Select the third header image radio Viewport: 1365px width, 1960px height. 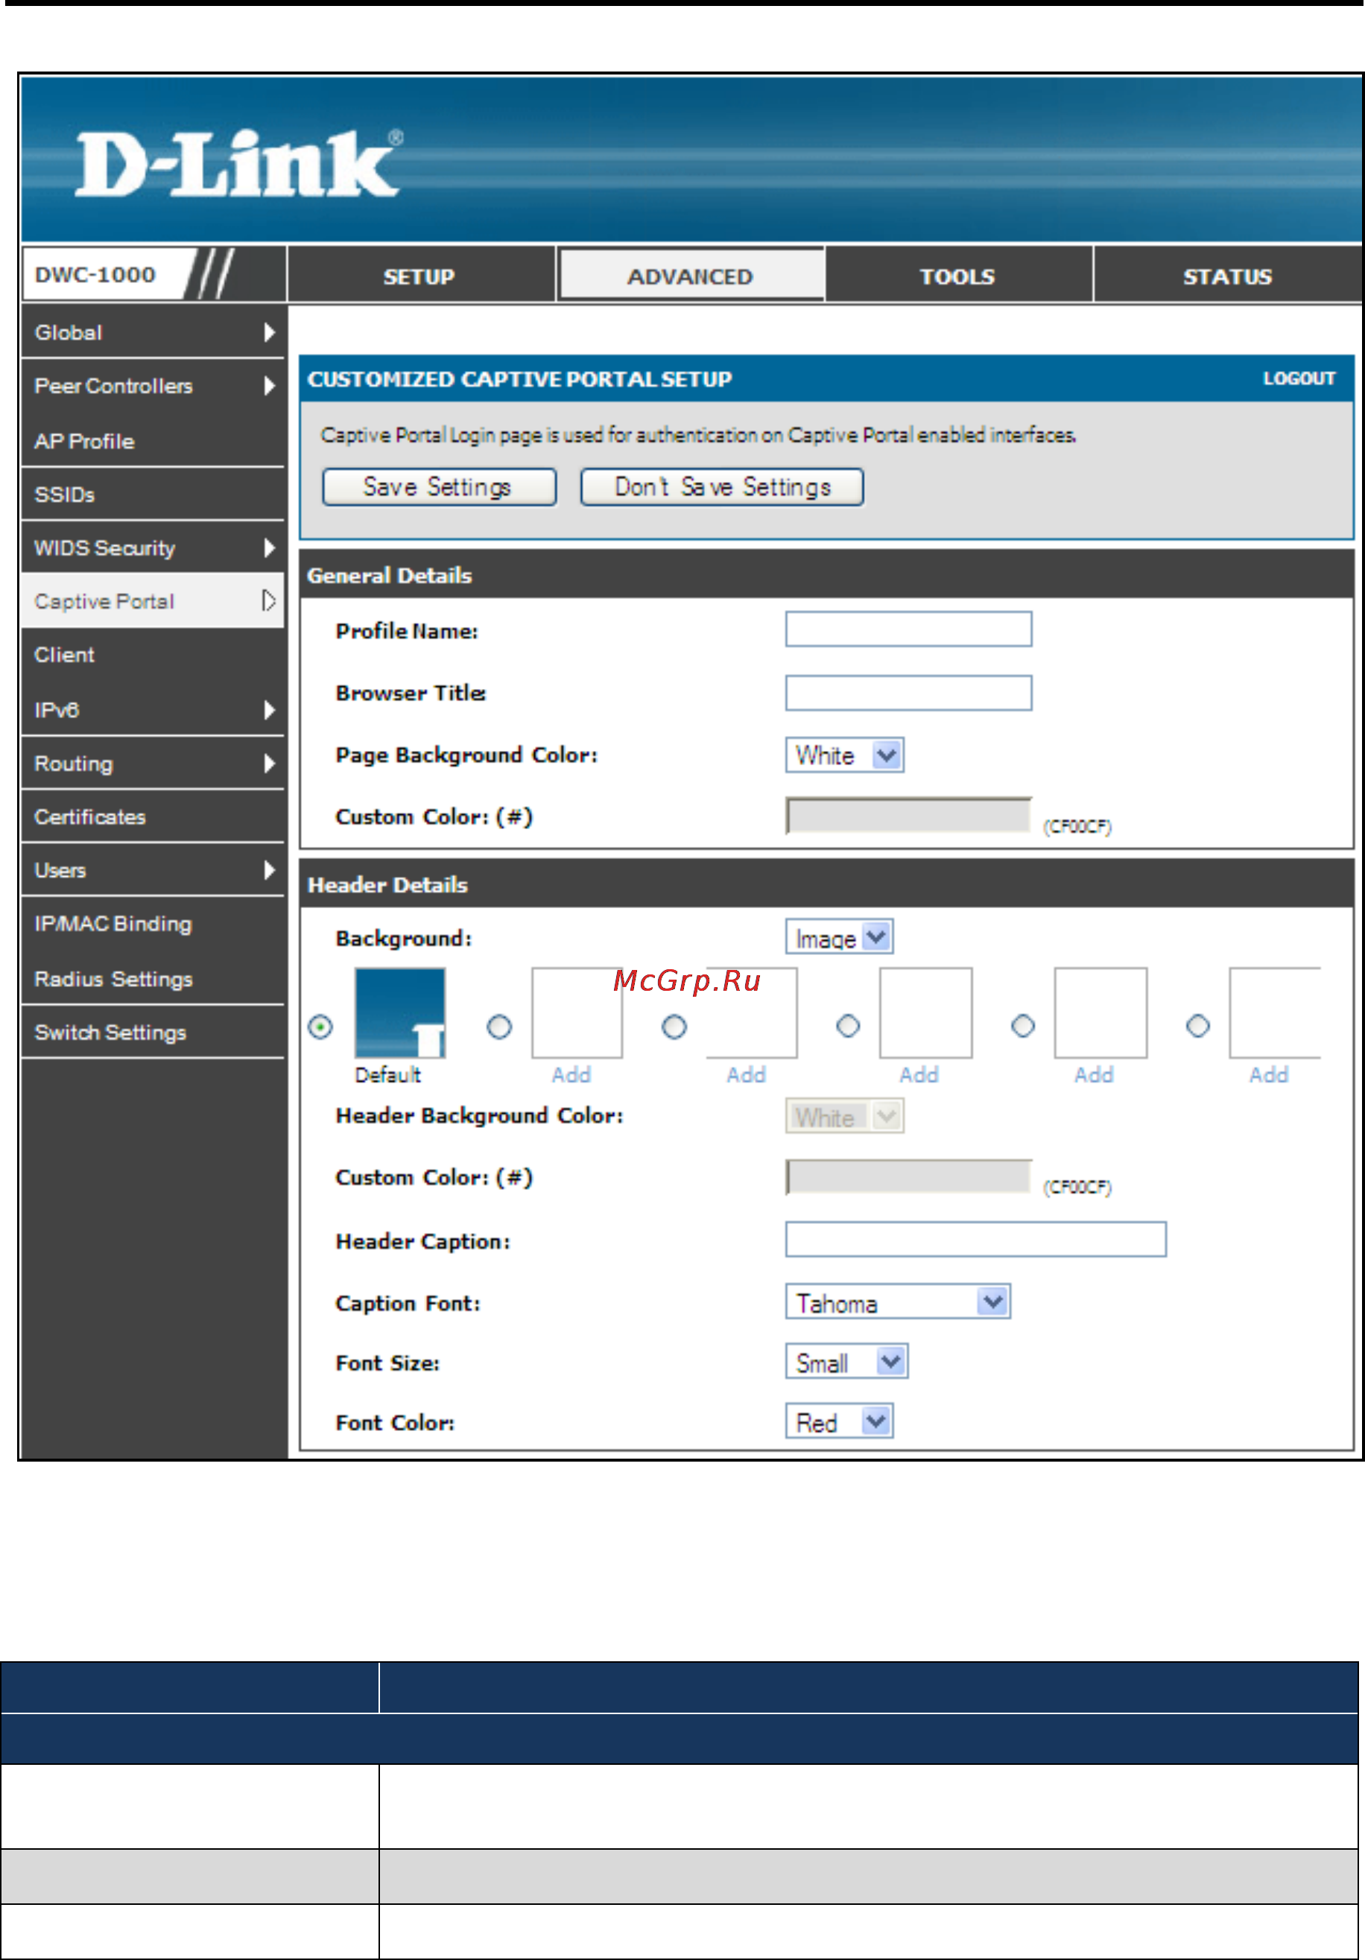click(x=674, y=1026)
